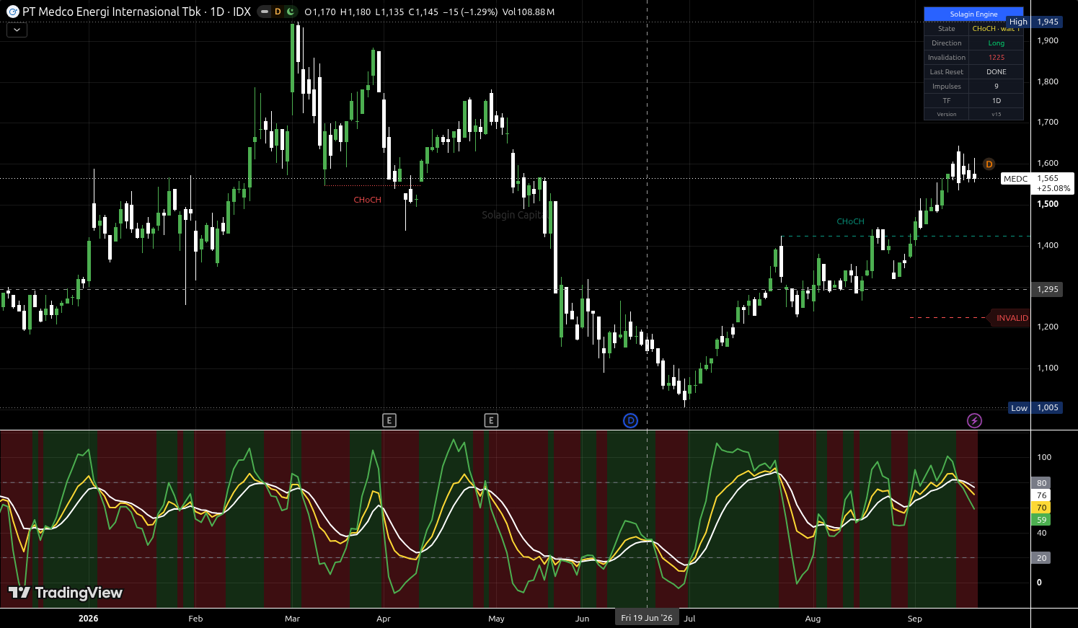
Task: Click the Mar time axis label
Action: (x=292, y=619)
